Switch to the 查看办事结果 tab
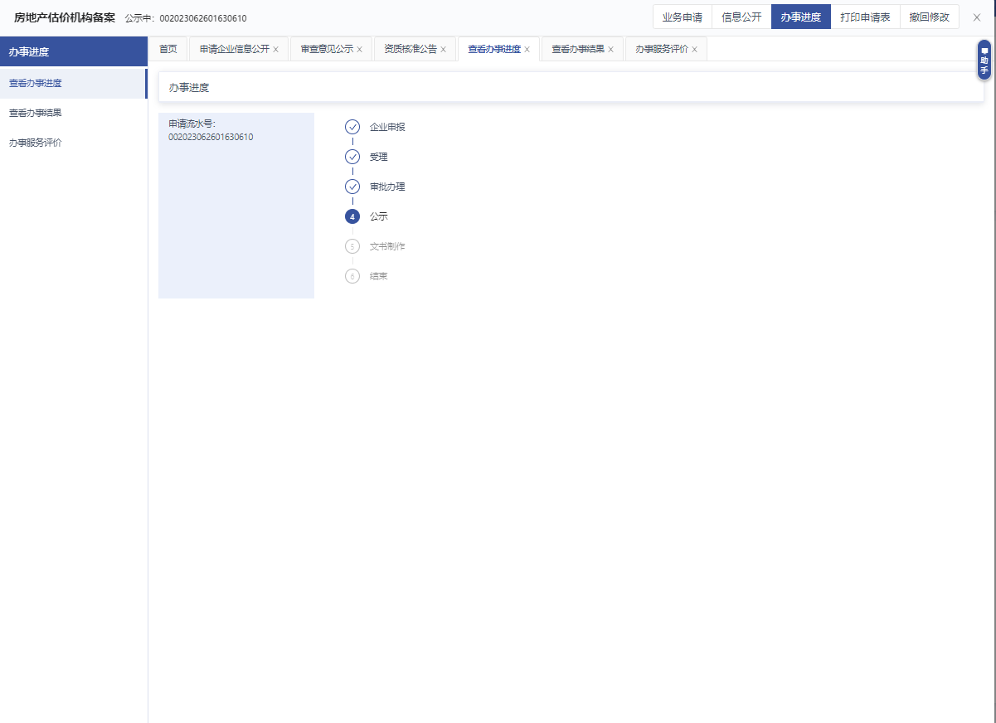The image size is (996, 723). coord(578,49)
